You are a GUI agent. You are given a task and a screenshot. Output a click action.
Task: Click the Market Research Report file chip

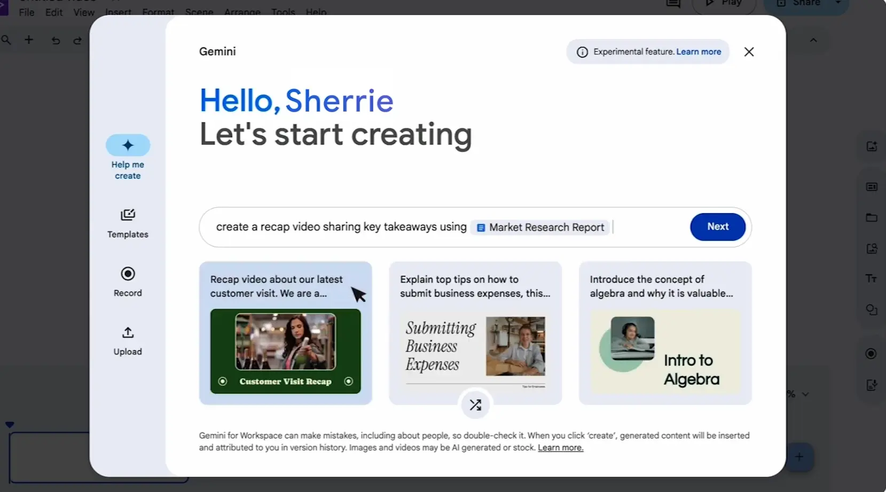tap(540, 228)
